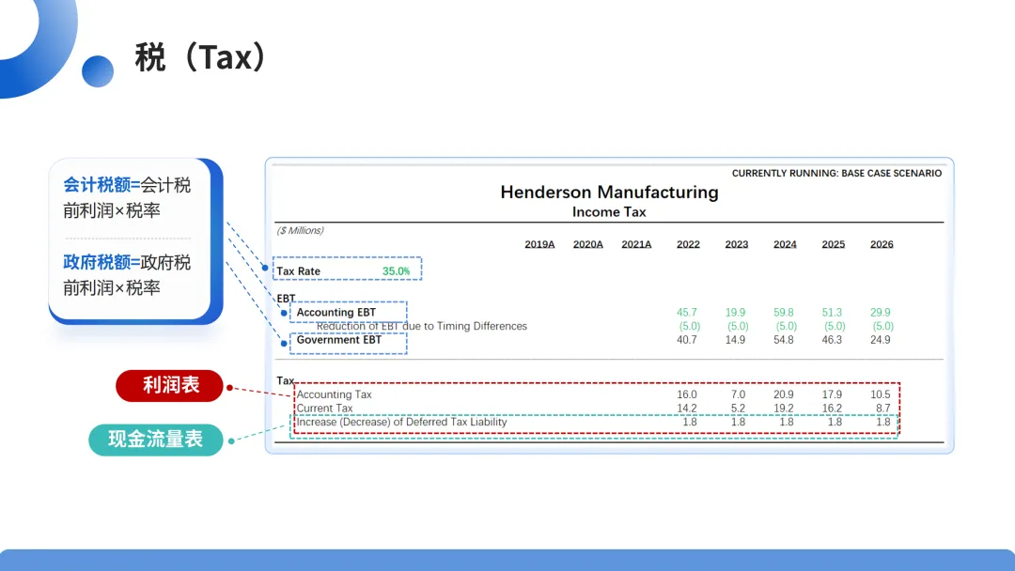Viewport: 1015px width, 571px height.
Task: Click the ($ Millions) unit note
Action: pos(301,230)
